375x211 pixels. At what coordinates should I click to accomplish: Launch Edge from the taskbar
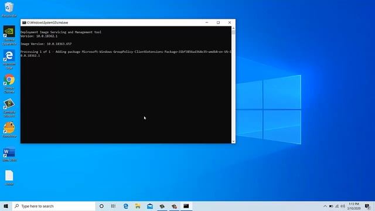coord(126,206)
